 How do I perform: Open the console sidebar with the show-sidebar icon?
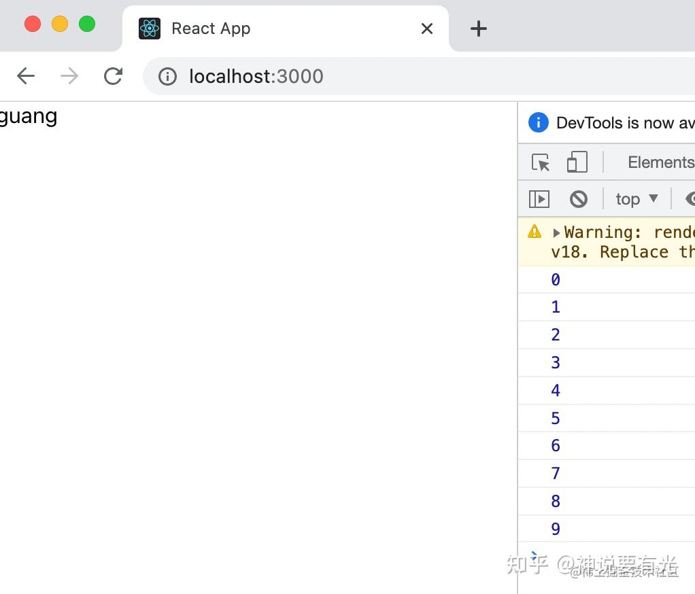[539, 198]
